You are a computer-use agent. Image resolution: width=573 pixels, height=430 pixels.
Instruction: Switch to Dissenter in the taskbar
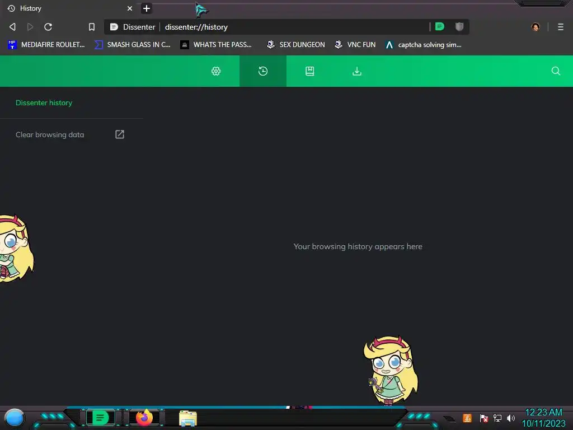click(x=101, y=418)
